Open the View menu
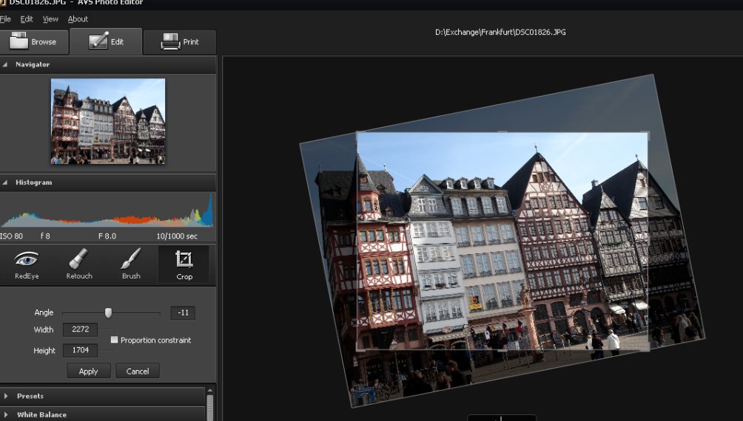The height and width of the screenshot is (421, 743). pyautogui.click(x=50, y=19)
